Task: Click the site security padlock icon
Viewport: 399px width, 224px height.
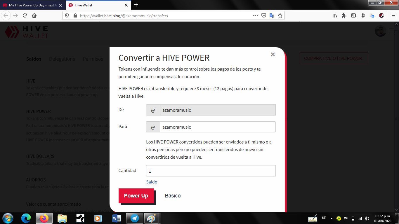Action: pyautogui.click(x=75, y=16)
